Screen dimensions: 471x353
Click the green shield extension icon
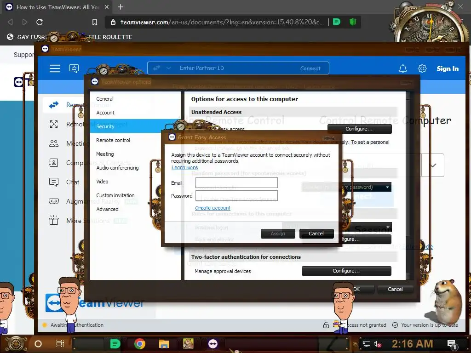(x=353, y=22)
